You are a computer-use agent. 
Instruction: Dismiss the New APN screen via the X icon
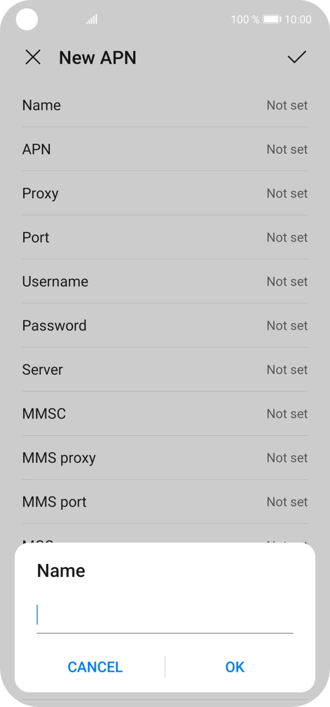(x=33, y=57)
